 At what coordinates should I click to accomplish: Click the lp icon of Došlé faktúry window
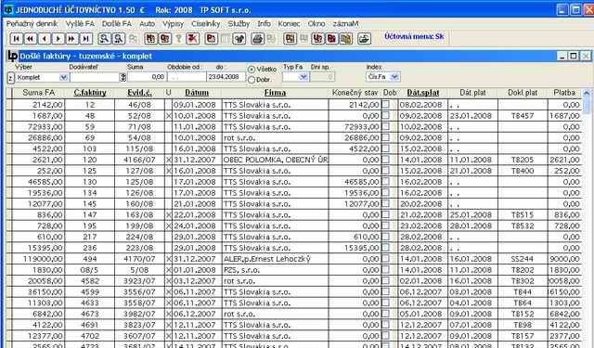[x=12, y=56]
